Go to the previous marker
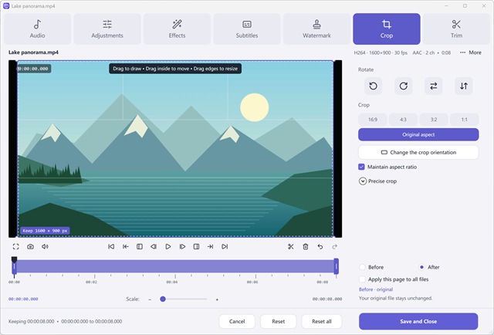 click(125, 247)
